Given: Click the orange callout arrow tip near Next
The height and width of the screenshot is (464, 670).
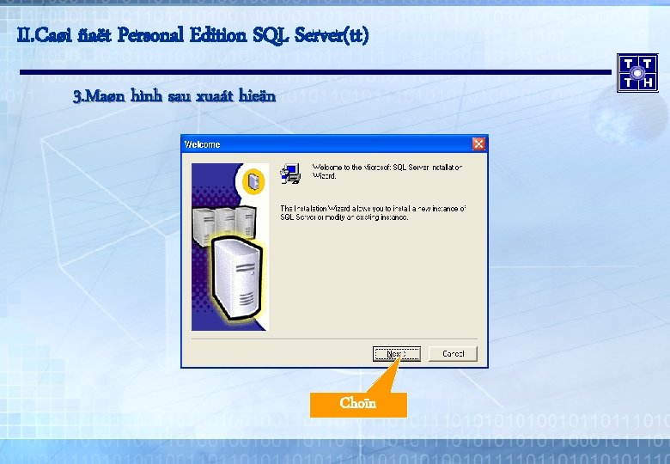Looking at the screenshot, I should (399, 359).
